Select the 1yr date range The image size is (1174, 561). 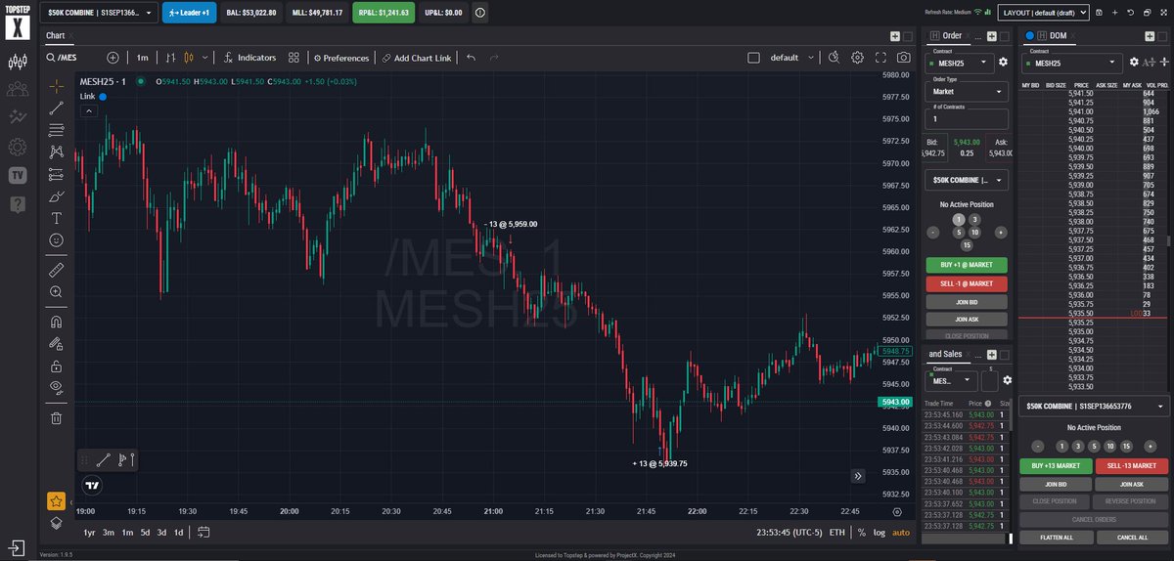click(89, 533)
